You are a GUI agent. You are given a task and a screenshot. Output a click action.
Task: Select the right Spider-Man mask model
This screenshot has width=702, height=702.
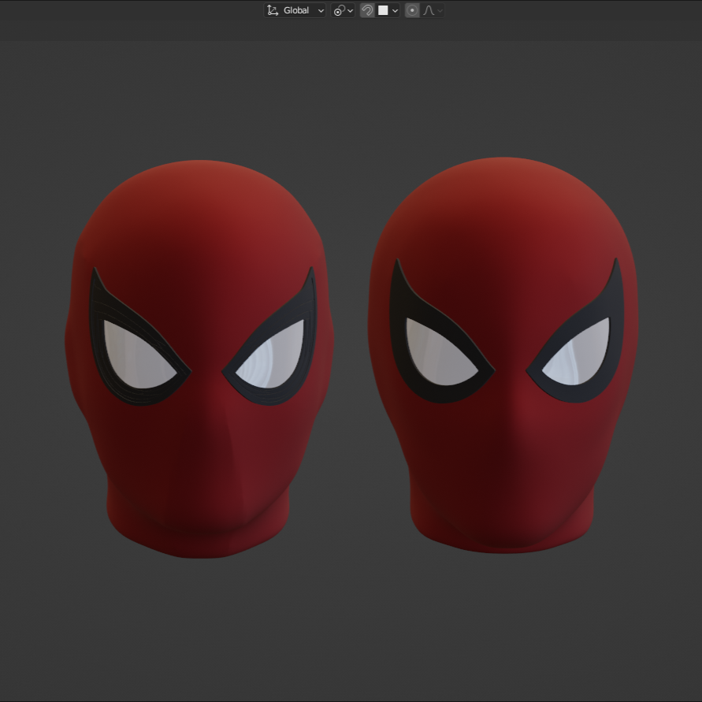503,355
